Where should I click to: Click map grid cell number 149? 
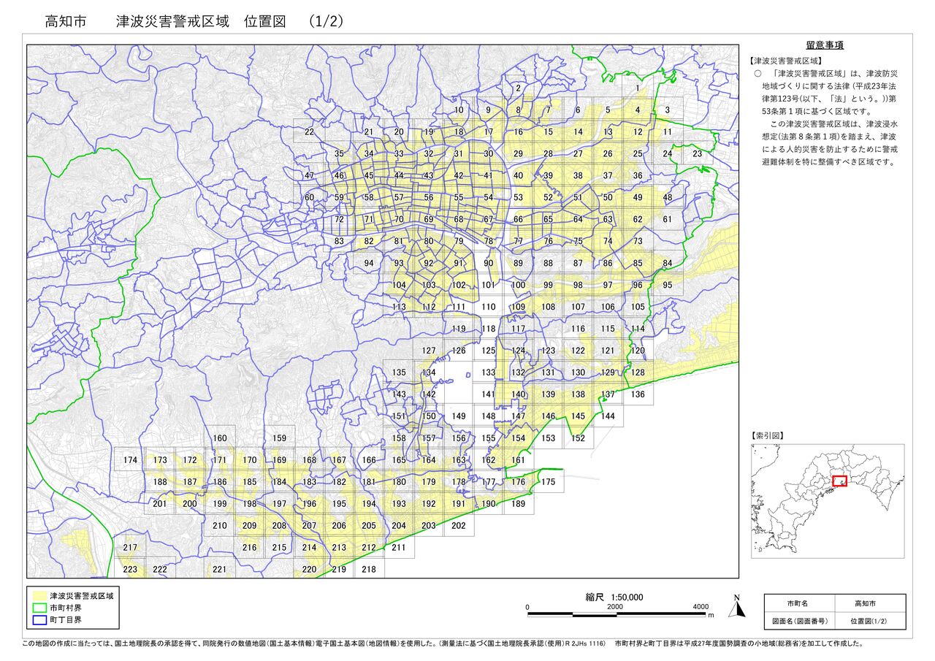pyautogui.click(x=459, y=416)
